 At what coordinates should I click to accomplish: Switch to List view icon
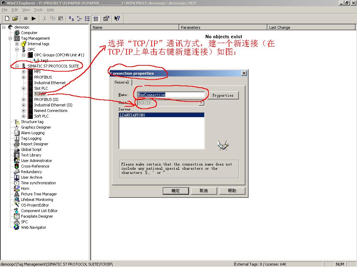pyautogui.click(x=88, y=19)
